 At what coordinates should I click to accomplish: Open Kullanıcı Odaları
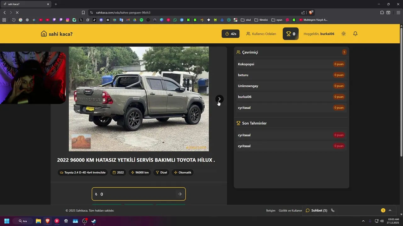(261, 34)
